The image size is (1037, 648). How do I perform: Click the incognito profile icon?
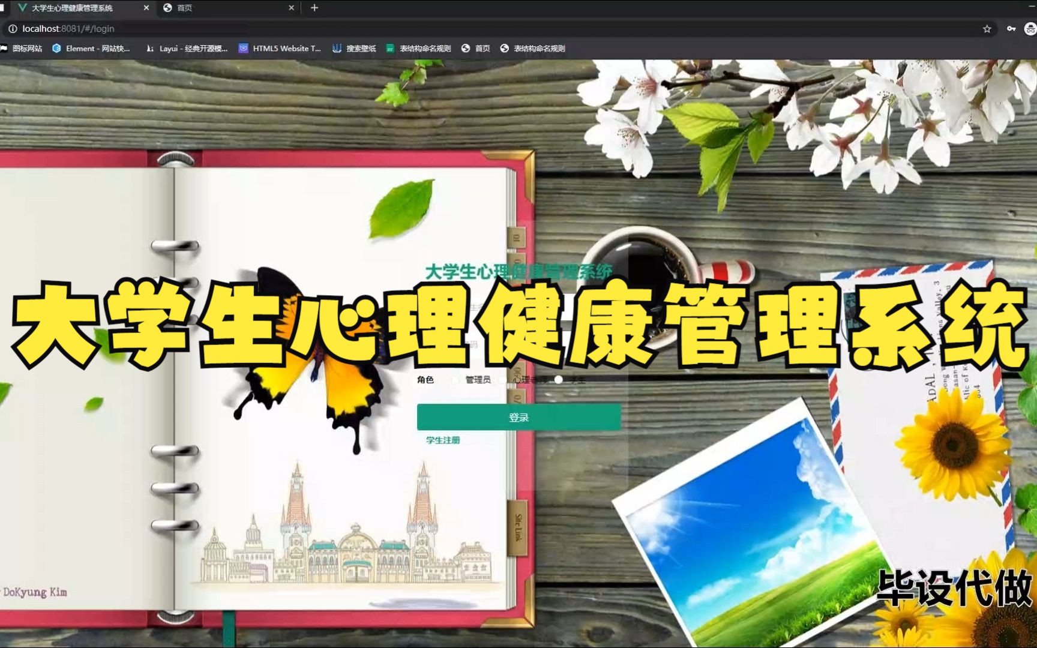pyautogui.click(x=1030, y=29)
